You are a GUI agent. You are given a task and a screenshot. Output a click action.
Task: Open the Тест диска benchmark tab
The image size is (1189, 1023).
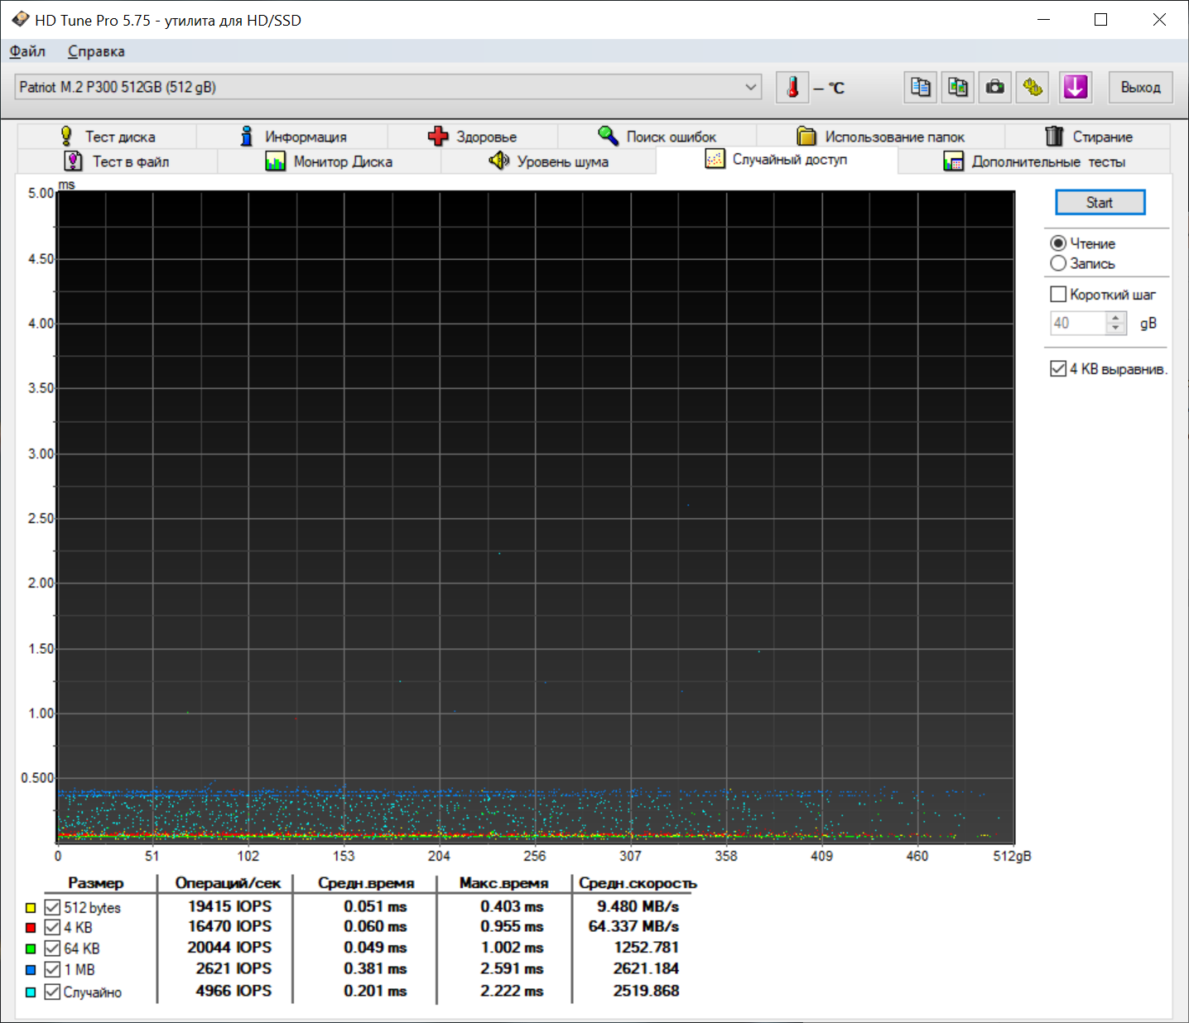coord(107,137)
